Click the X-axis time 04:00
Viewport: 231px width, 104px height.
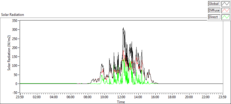[54, 97]
